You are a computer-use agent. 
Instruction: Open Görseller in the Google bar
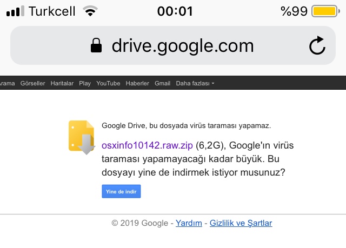33,83
